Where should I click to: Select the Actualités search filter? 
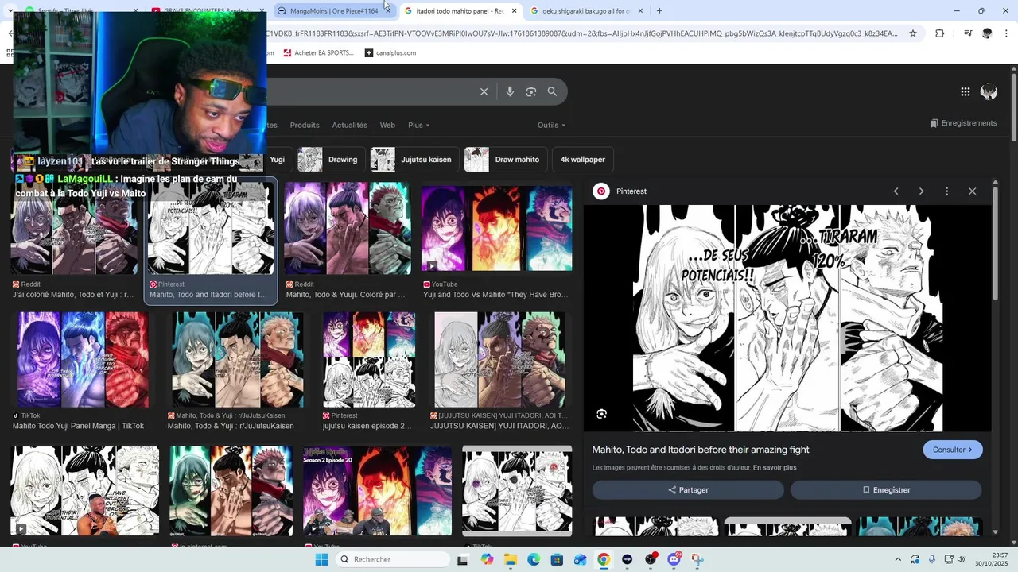tap(350, 125)
